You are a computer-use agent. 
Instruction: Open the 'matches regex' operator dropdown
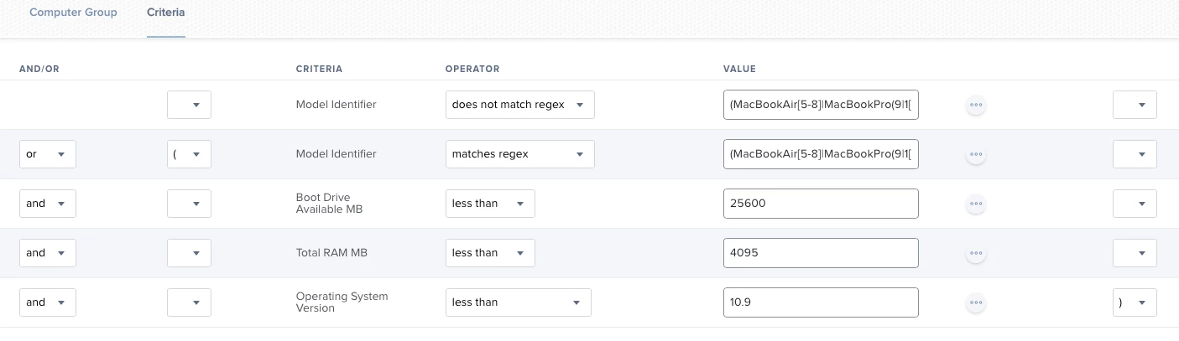tap(519, 154)
